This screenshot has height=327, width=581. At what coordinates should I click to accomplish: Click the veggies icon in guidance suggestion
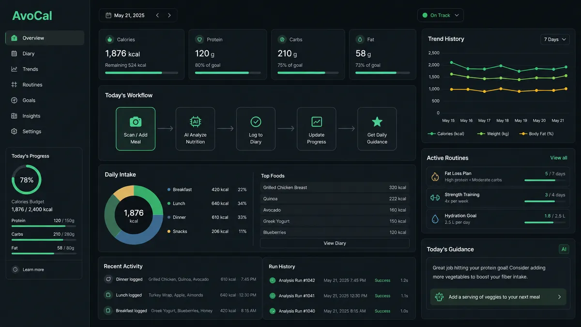[x=439, y=297]
